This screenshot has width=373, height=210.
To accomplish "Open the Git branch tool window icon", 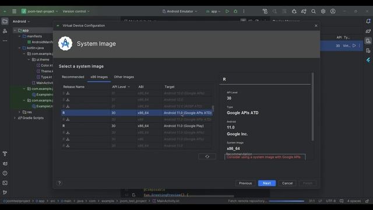I will point(5,192).
